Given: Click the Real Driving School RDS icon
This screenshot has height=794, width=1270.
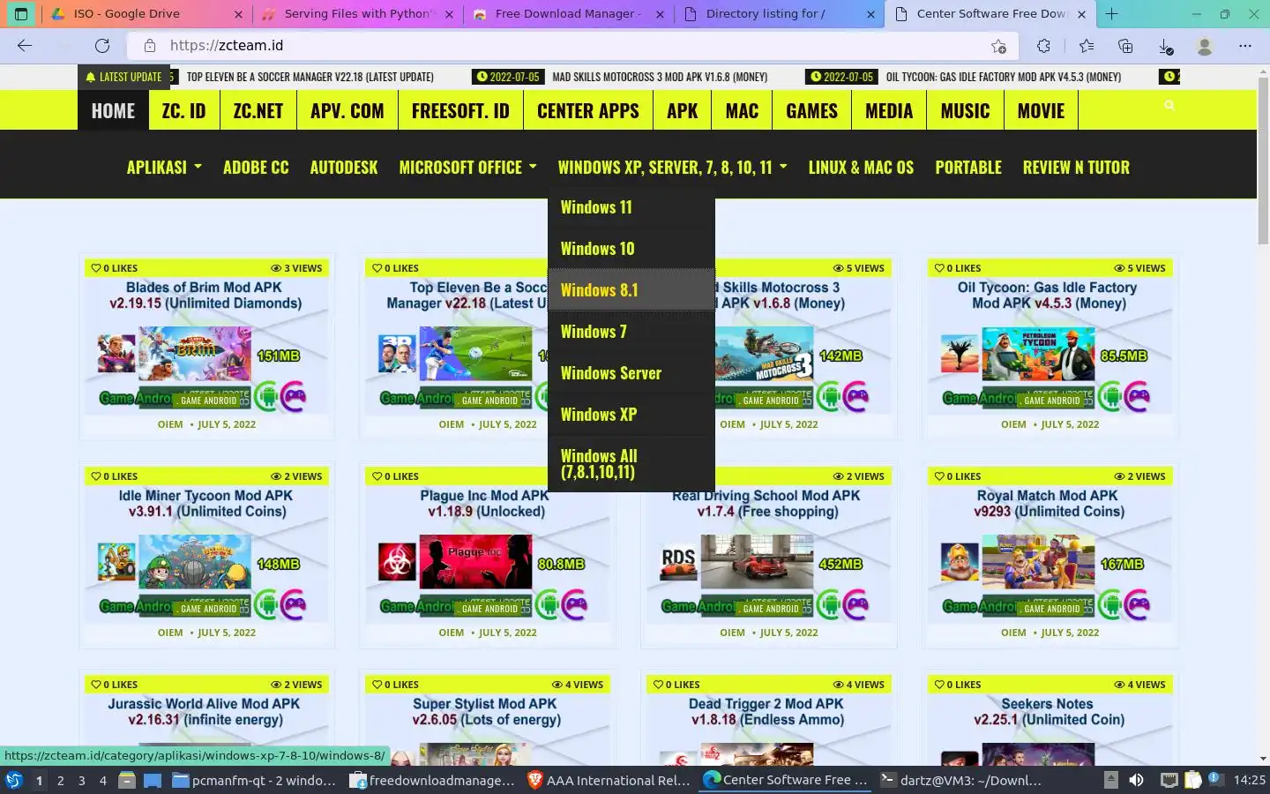Looking at the screenshot, I should [678, 562].
